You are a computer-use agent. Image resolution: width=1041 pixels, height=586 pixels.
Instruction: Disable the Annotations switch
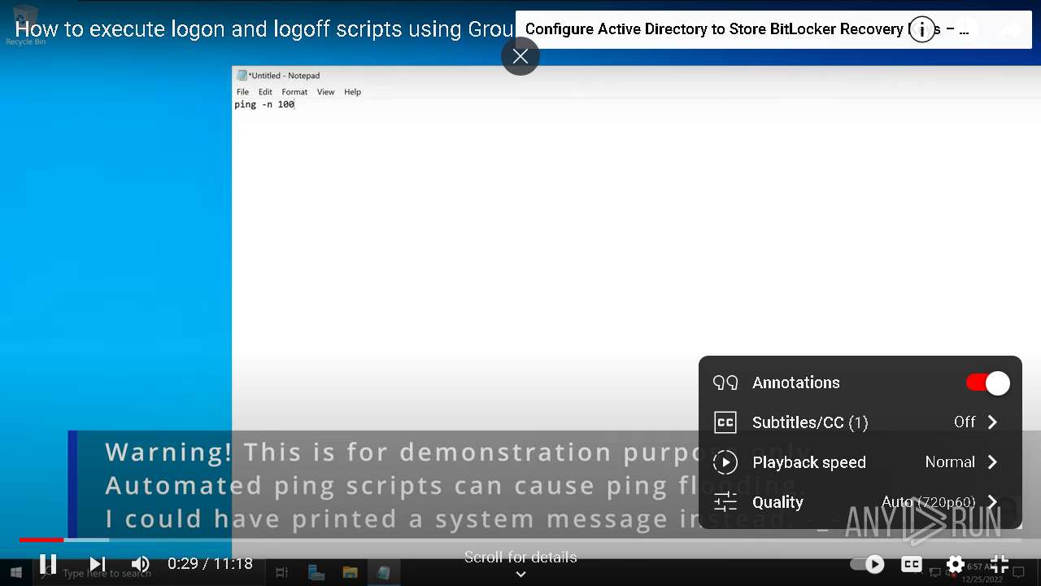click(987, 383)
